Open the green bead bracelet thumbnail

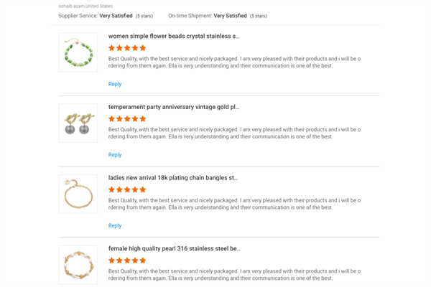(x=78, y=52)
